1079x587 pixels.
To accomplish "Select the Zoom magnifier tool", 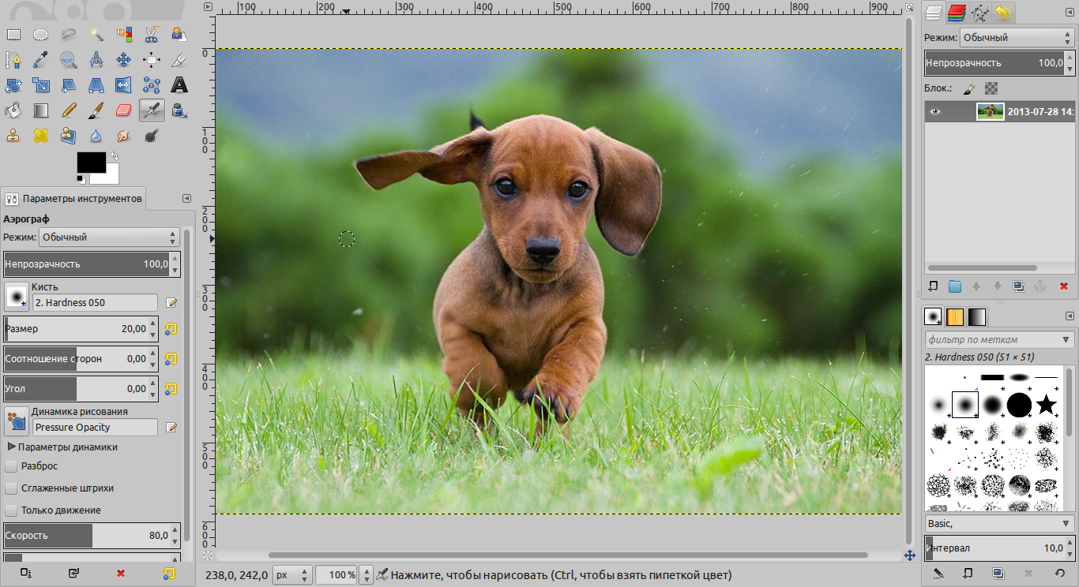I will tap(69, 59).
